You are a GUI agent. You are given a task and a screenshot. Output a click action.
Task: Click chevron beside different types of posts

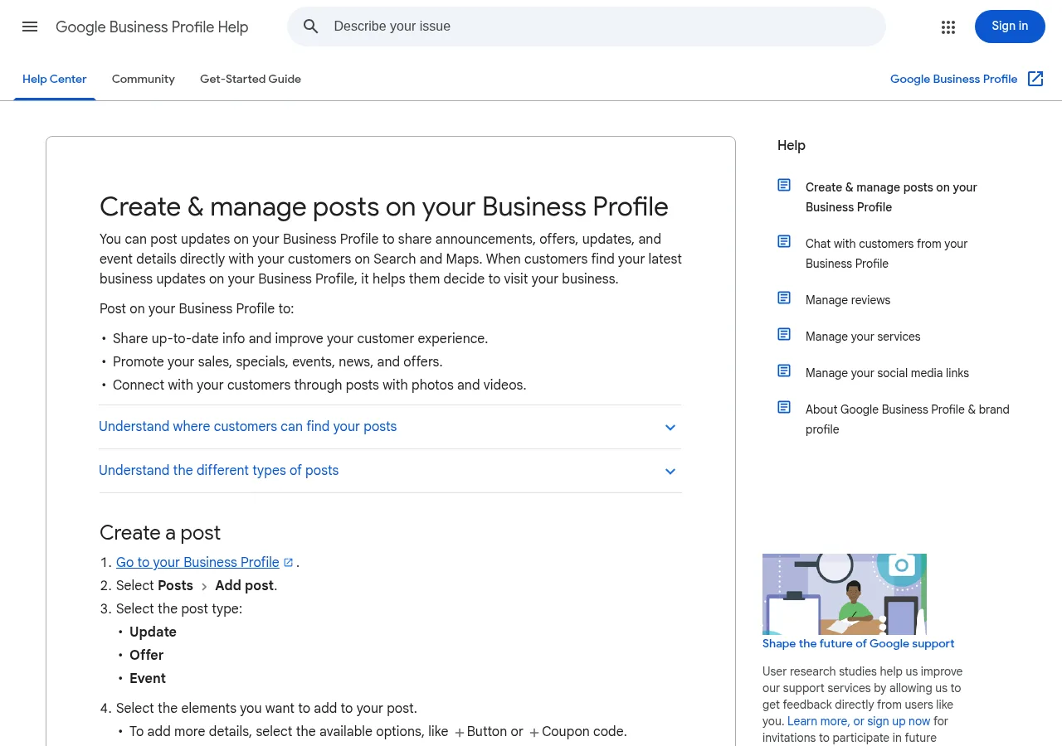[670, 472]
